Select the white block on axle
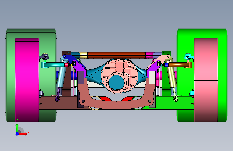233x151 pixels. click(x=152, y=78)
